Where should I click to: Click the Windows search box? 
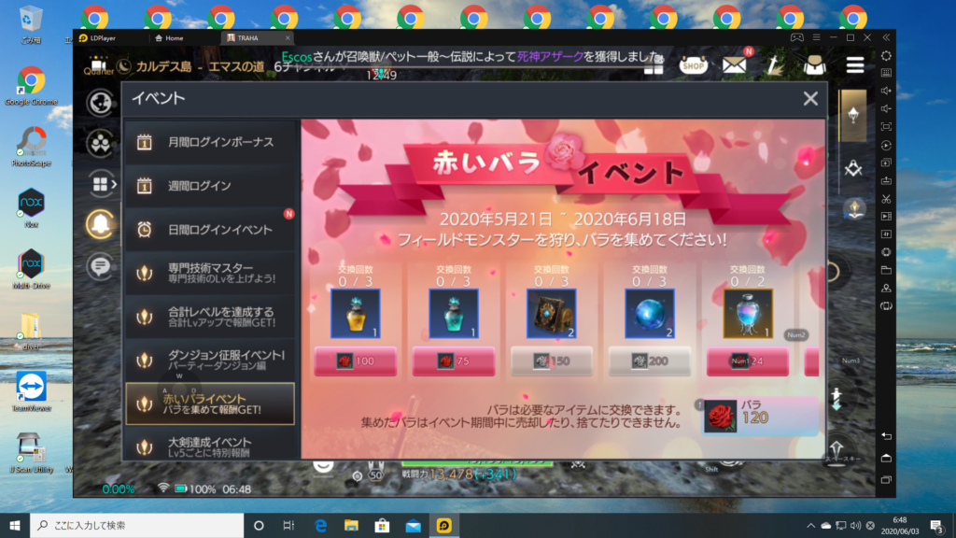(135, 526)
